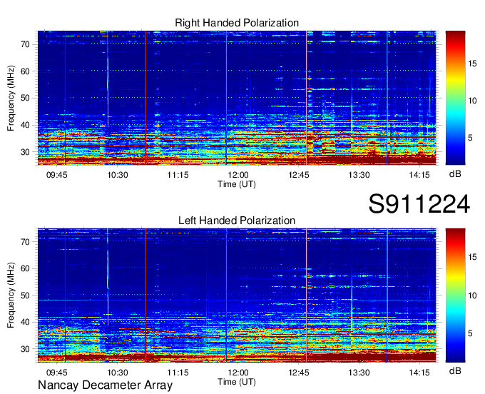
Task: Click the top dB color scale bar
Action: [x=455, y=98]
